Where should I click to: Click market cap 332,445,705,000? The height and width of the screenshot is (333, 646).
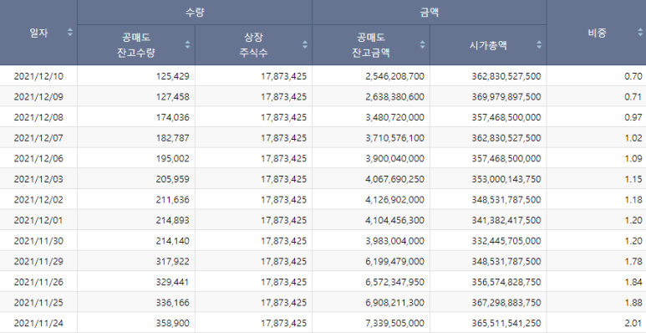click(x=506, y=241)
